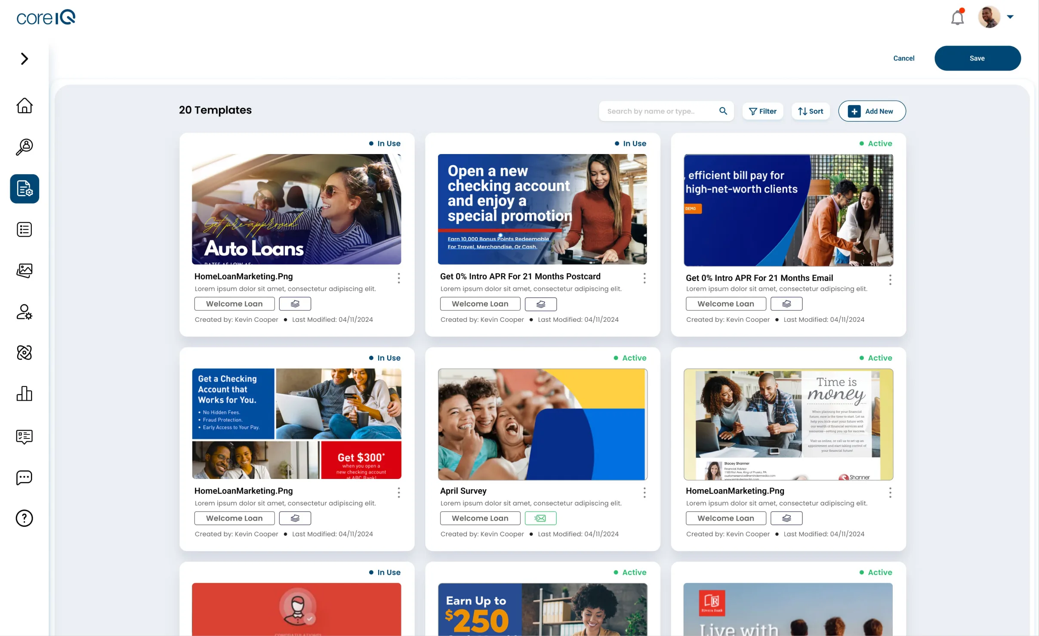Click the Cancel link
Image resolution: width=1039 pixels, height=636 pixels.
pos(903,58)
